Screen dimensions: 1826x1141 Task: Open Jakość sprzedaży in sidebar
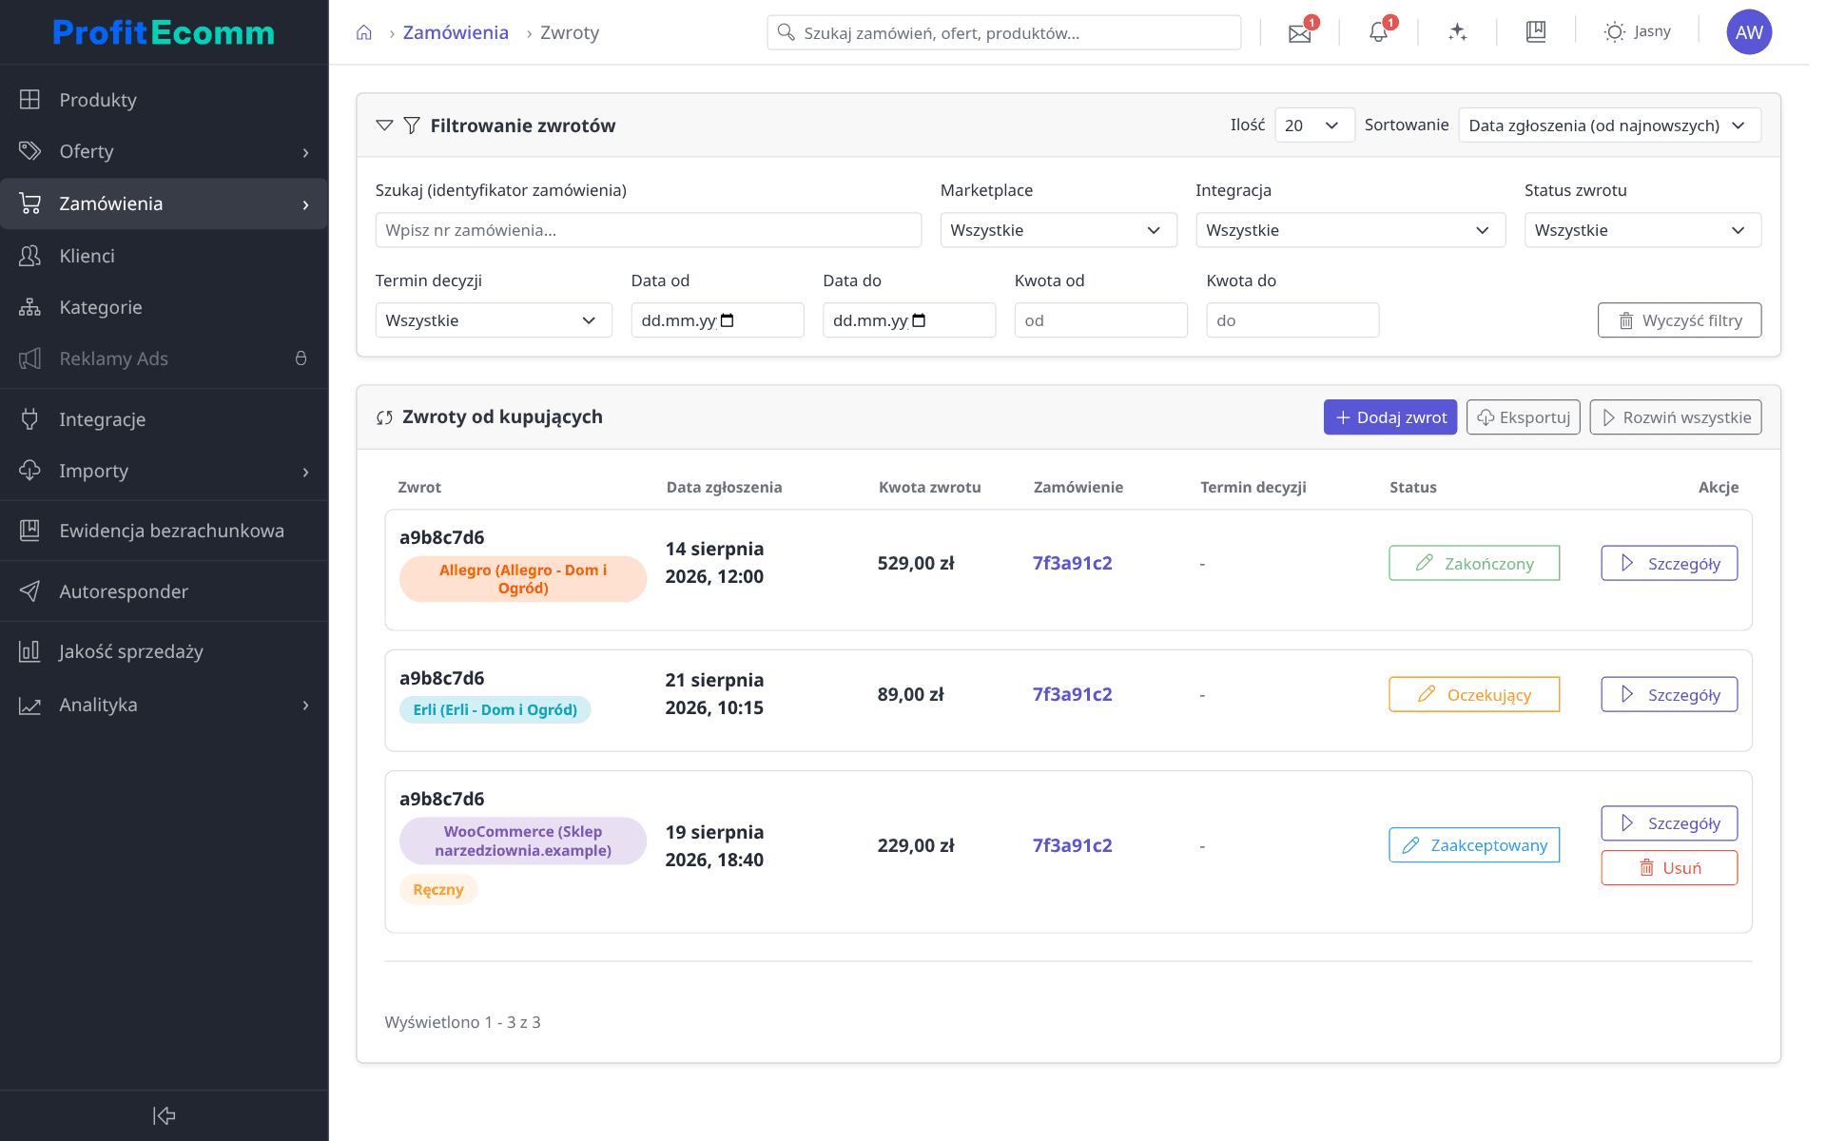point(164,651)
